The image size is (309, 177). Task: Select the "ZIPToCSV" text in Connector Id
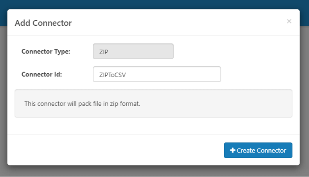coord(112,74)
